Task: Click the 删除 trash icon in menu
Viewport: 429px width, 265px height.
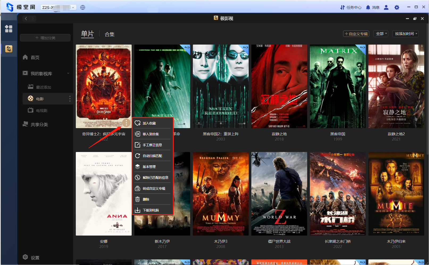Action: [138, 199]
